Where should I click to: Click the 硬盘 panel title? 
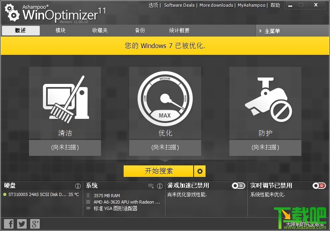tap(10, 186)
